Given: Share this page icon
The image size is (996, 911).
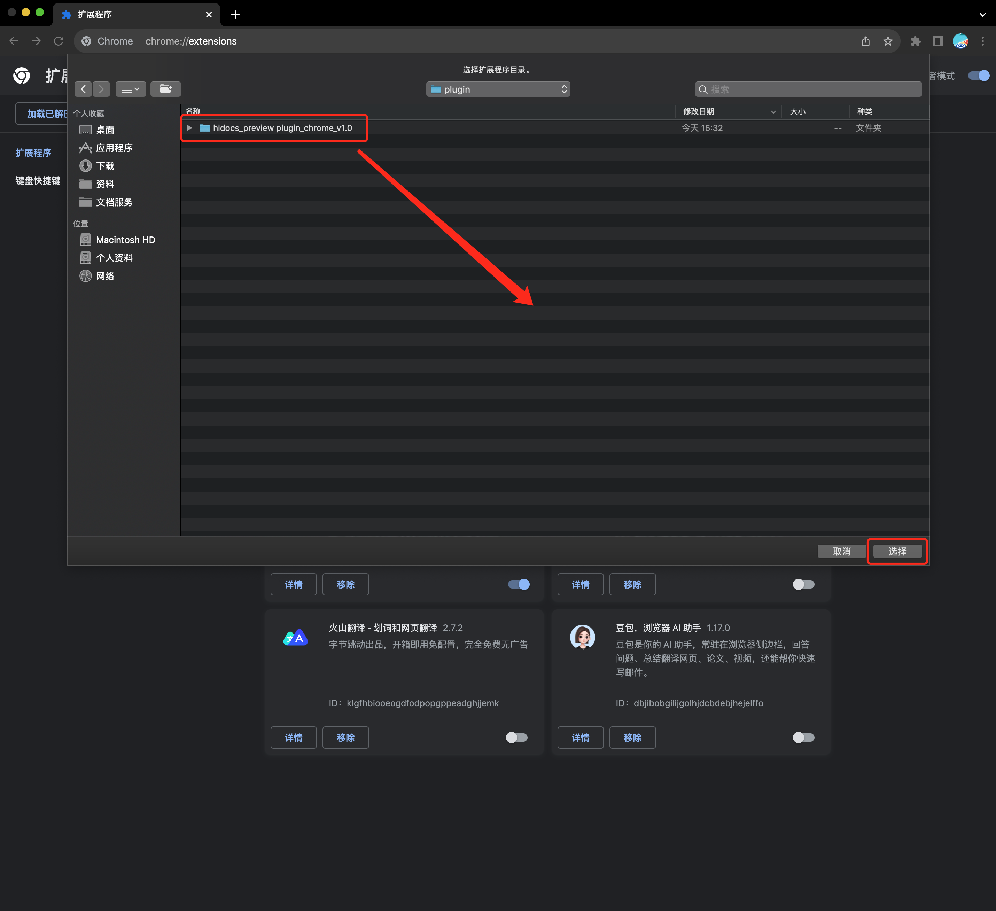Looking at the screenshot, I should pos(865,41).
